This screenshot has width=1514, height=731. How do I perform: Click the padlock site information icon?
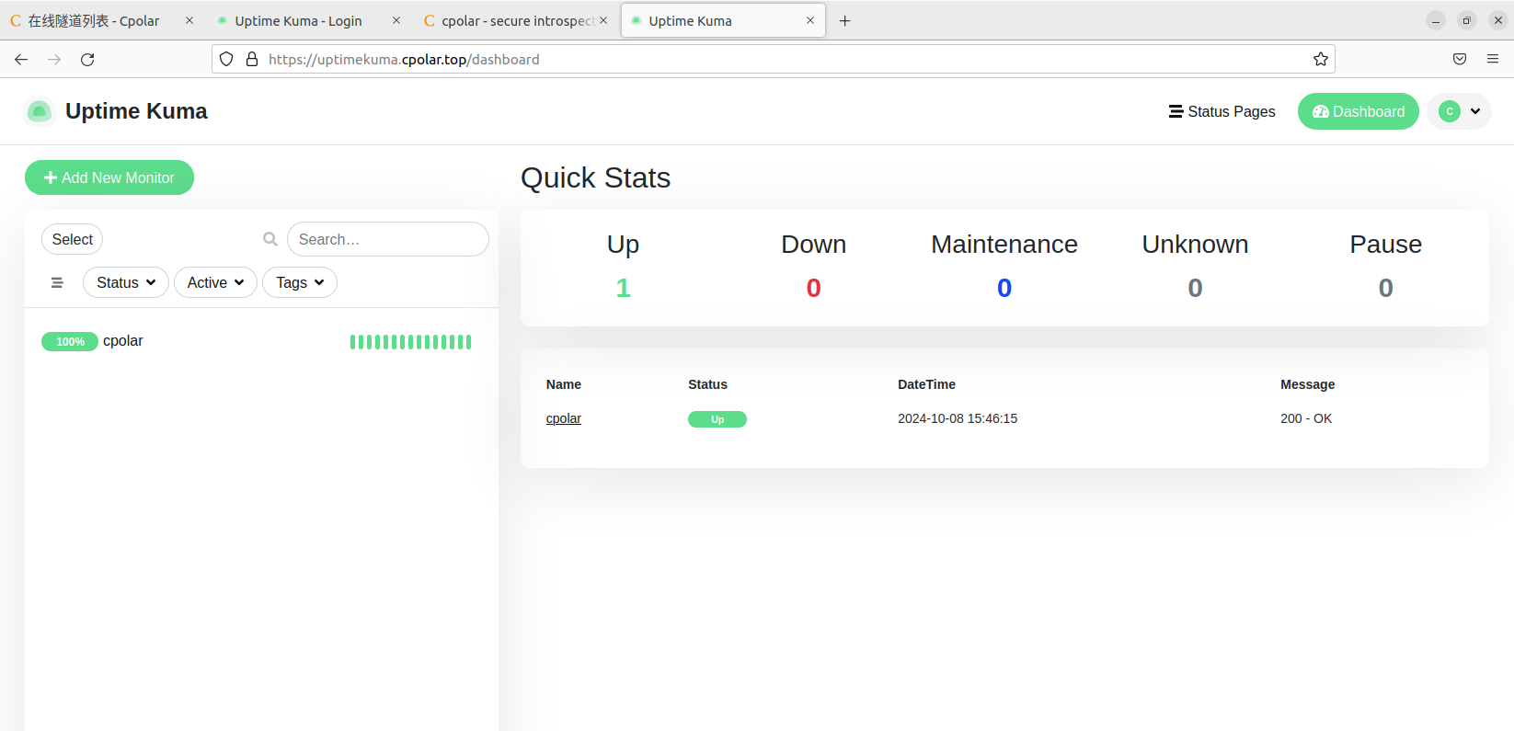pyautogui.click(x=252, y=59)
